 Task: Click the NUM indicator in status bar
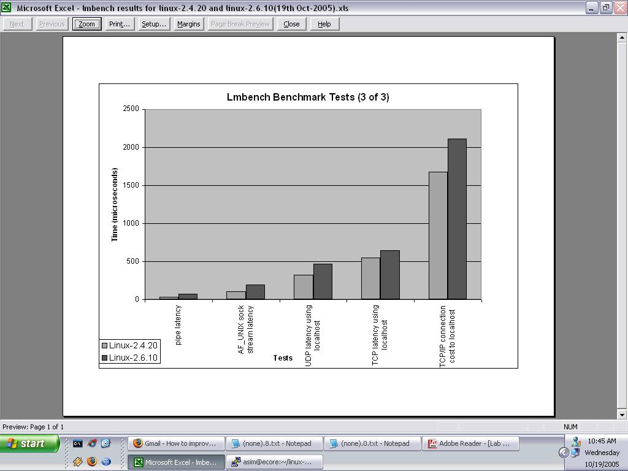click(570, 427)
